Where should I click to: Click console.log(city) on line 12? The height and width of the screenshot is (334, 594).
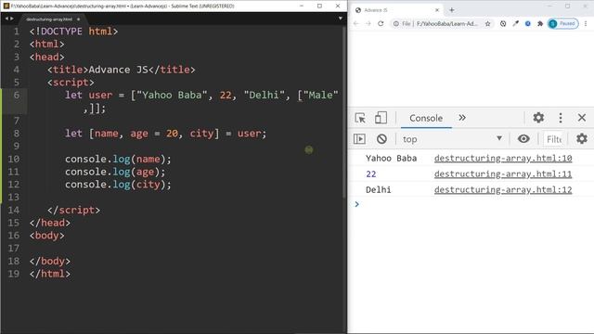pyautogui.click(x=118, y=185)
